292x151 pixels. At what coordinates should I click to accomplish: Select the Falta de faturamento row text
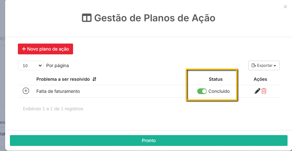[x=58, y=91]
